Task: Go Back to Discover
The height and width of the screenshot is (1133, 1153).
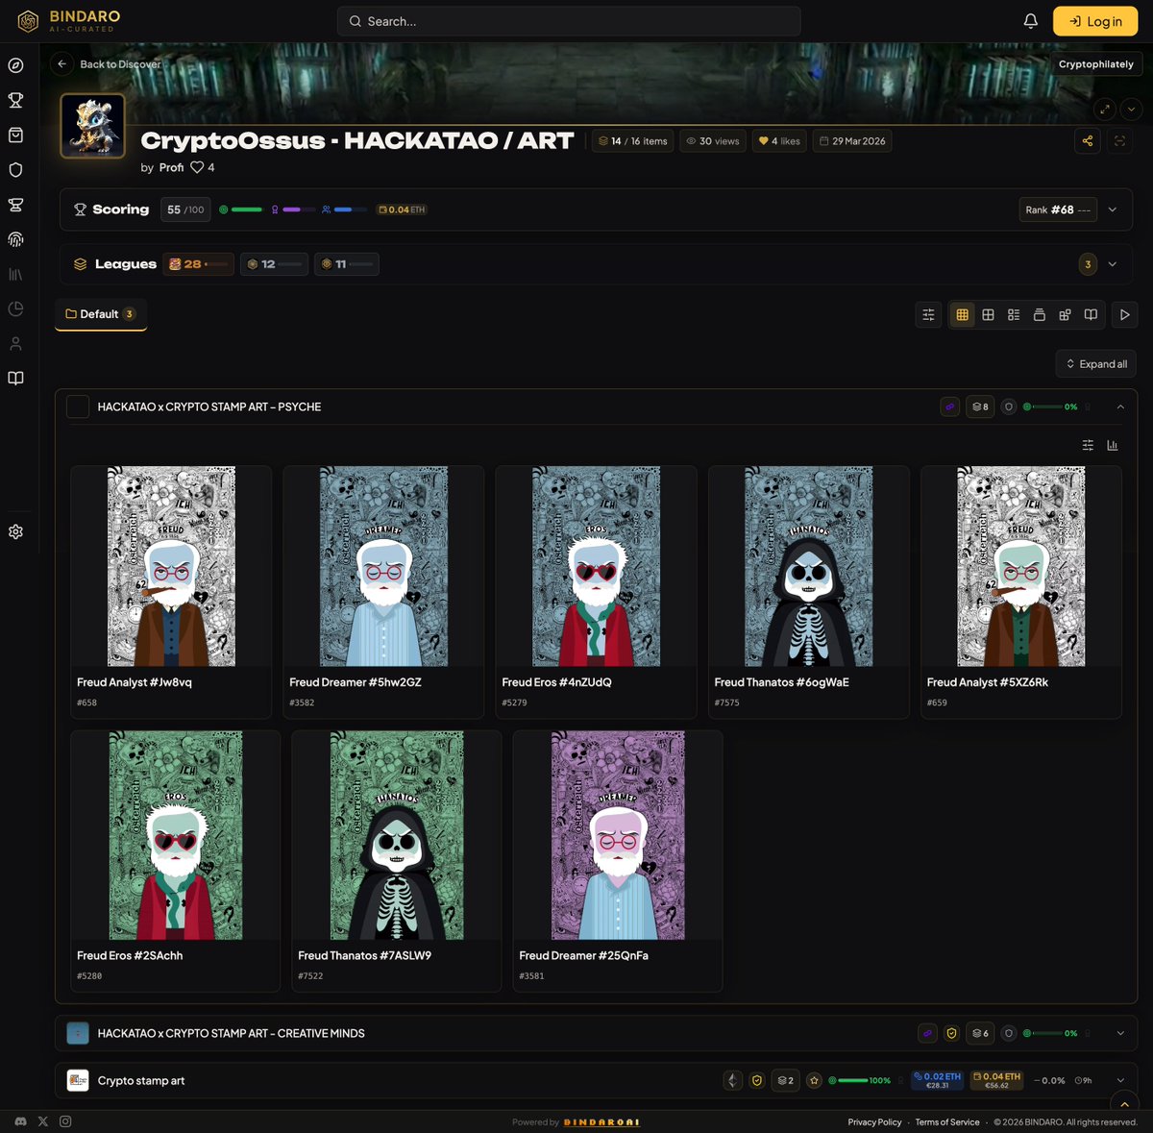Action: tap(106, 64)
